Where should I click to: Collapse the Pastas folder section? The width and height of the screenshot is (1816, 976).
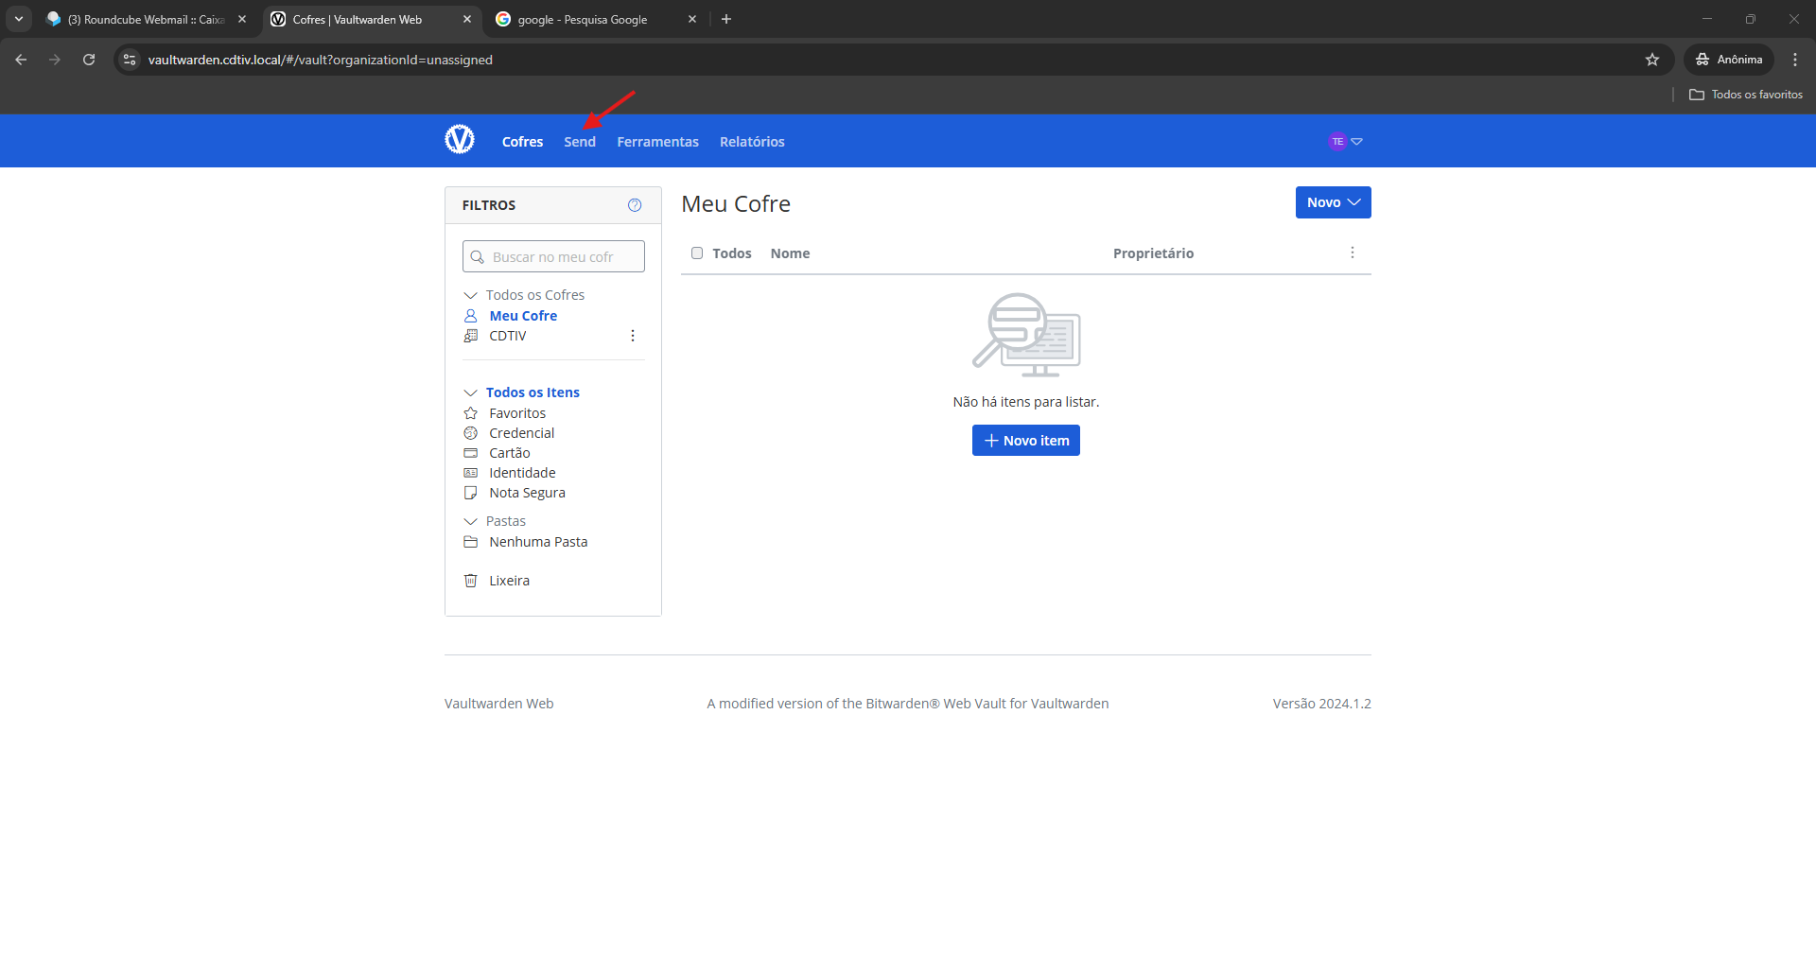pos(470,521)
